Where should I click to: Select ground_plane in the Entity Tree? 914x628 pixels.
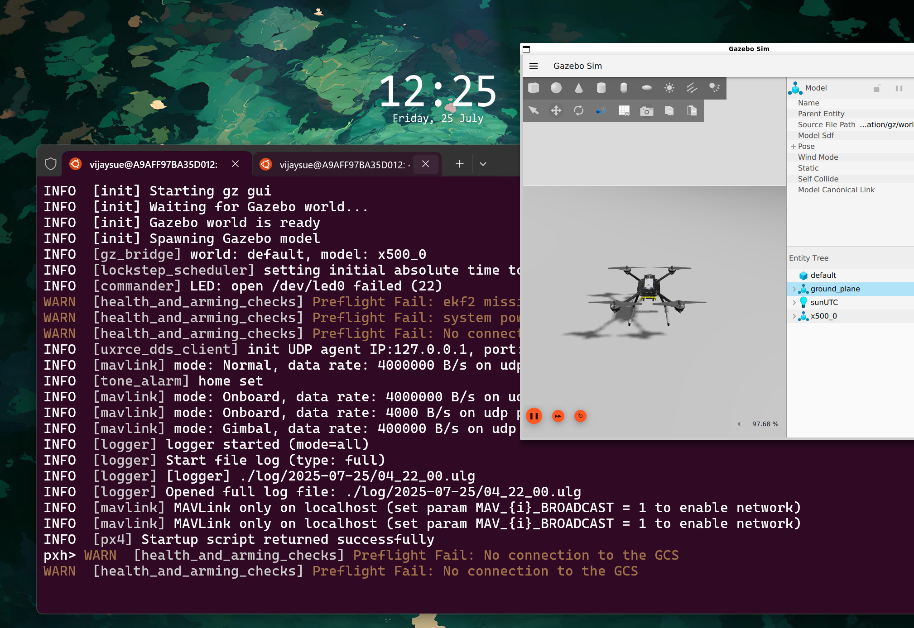tap(835, 289)
